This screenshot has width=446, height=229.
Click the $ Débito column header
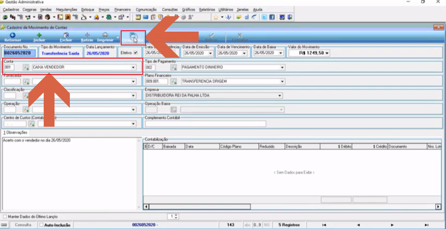[x=336, y=147]
